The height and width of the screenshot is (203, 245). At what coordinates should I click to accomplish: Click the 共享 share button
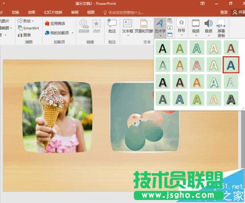pyautogui.click(x=239, y=12)
